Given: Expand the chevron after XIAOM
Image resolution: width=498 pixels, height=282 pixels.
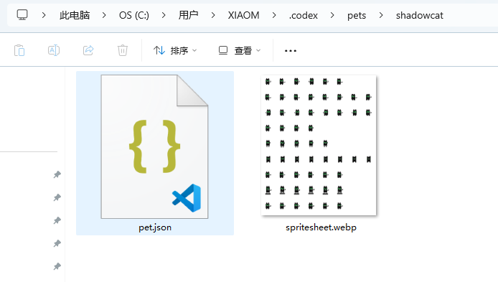Looking at the screenshot, I should (274, 15).
